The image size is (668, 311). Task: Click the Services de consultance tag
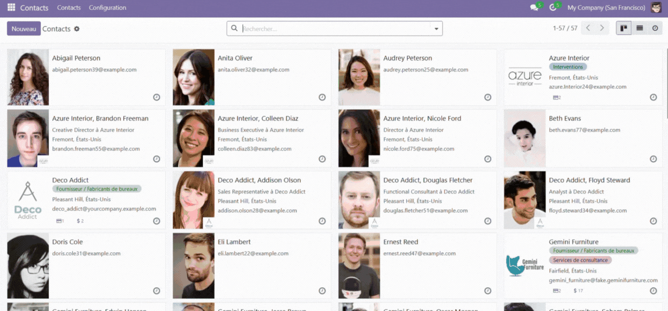coord(580,260)
